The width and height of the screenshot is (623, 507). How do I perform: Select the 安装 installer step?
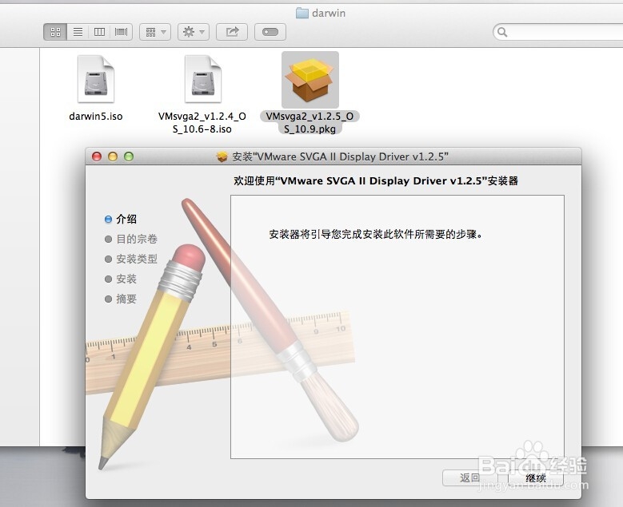click(121, 279)
